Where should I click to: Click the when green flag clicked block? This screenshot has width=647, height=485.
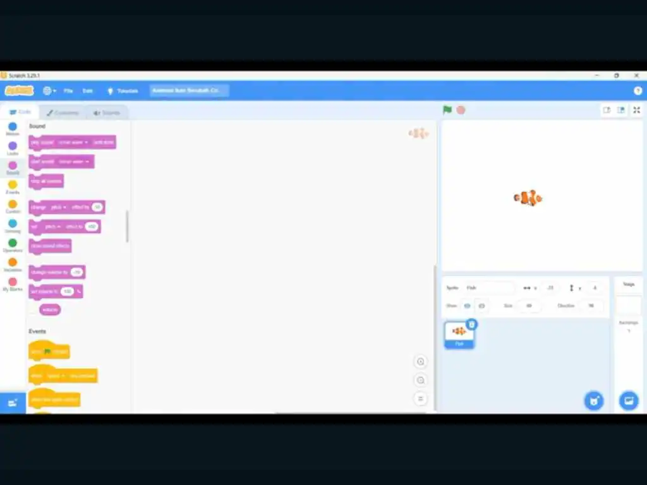[49, 350]
